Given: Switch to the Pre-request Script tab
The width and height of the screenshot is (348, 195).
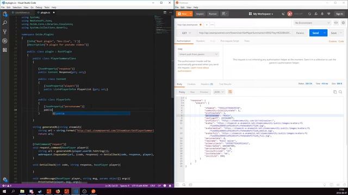Looking at the screenshot, I should pos(229,41).
